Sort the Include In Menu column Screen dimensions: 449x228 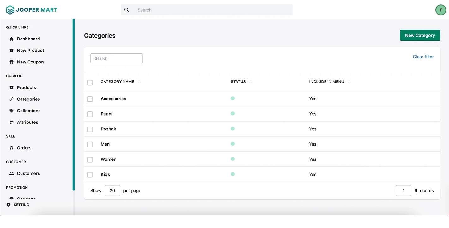point(349,81)
